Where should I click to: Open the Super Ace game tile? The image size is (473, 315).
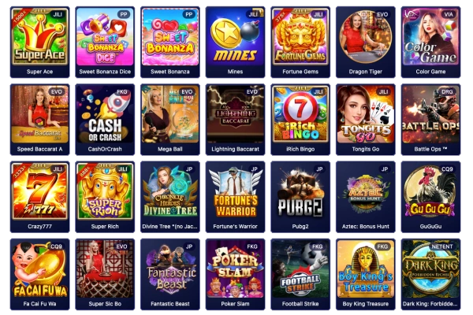pos(40,43)
